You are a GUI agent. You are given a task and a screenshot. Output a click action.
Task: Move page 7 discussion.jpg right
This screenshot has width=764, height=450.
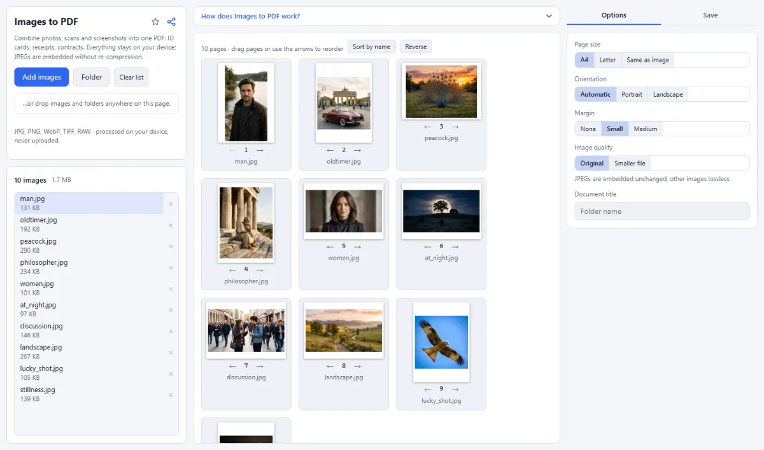(260, 366)
